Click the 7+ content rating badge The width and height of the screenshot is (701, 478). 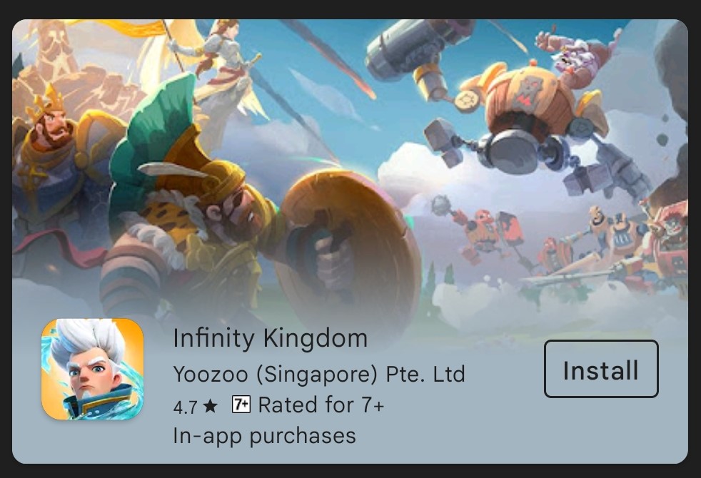point(241,405)
